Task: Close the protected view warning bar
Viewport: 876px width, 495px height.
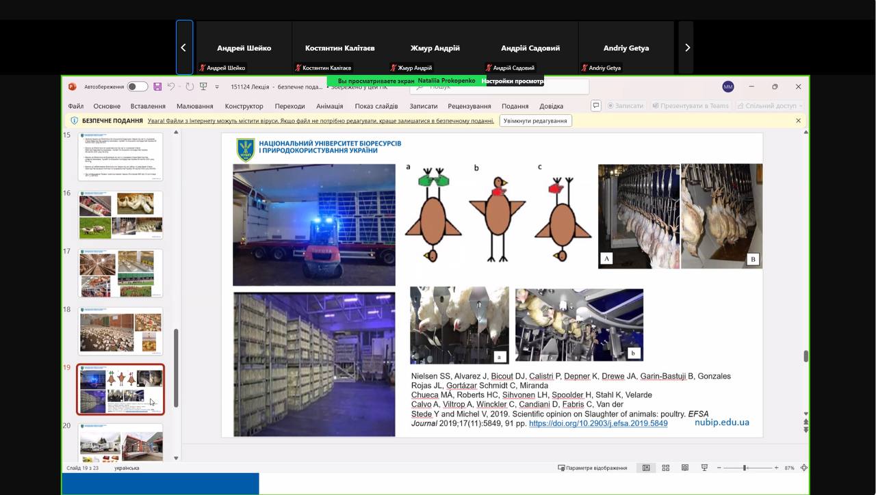Action: pyautogui.click(x=798, y=120)
